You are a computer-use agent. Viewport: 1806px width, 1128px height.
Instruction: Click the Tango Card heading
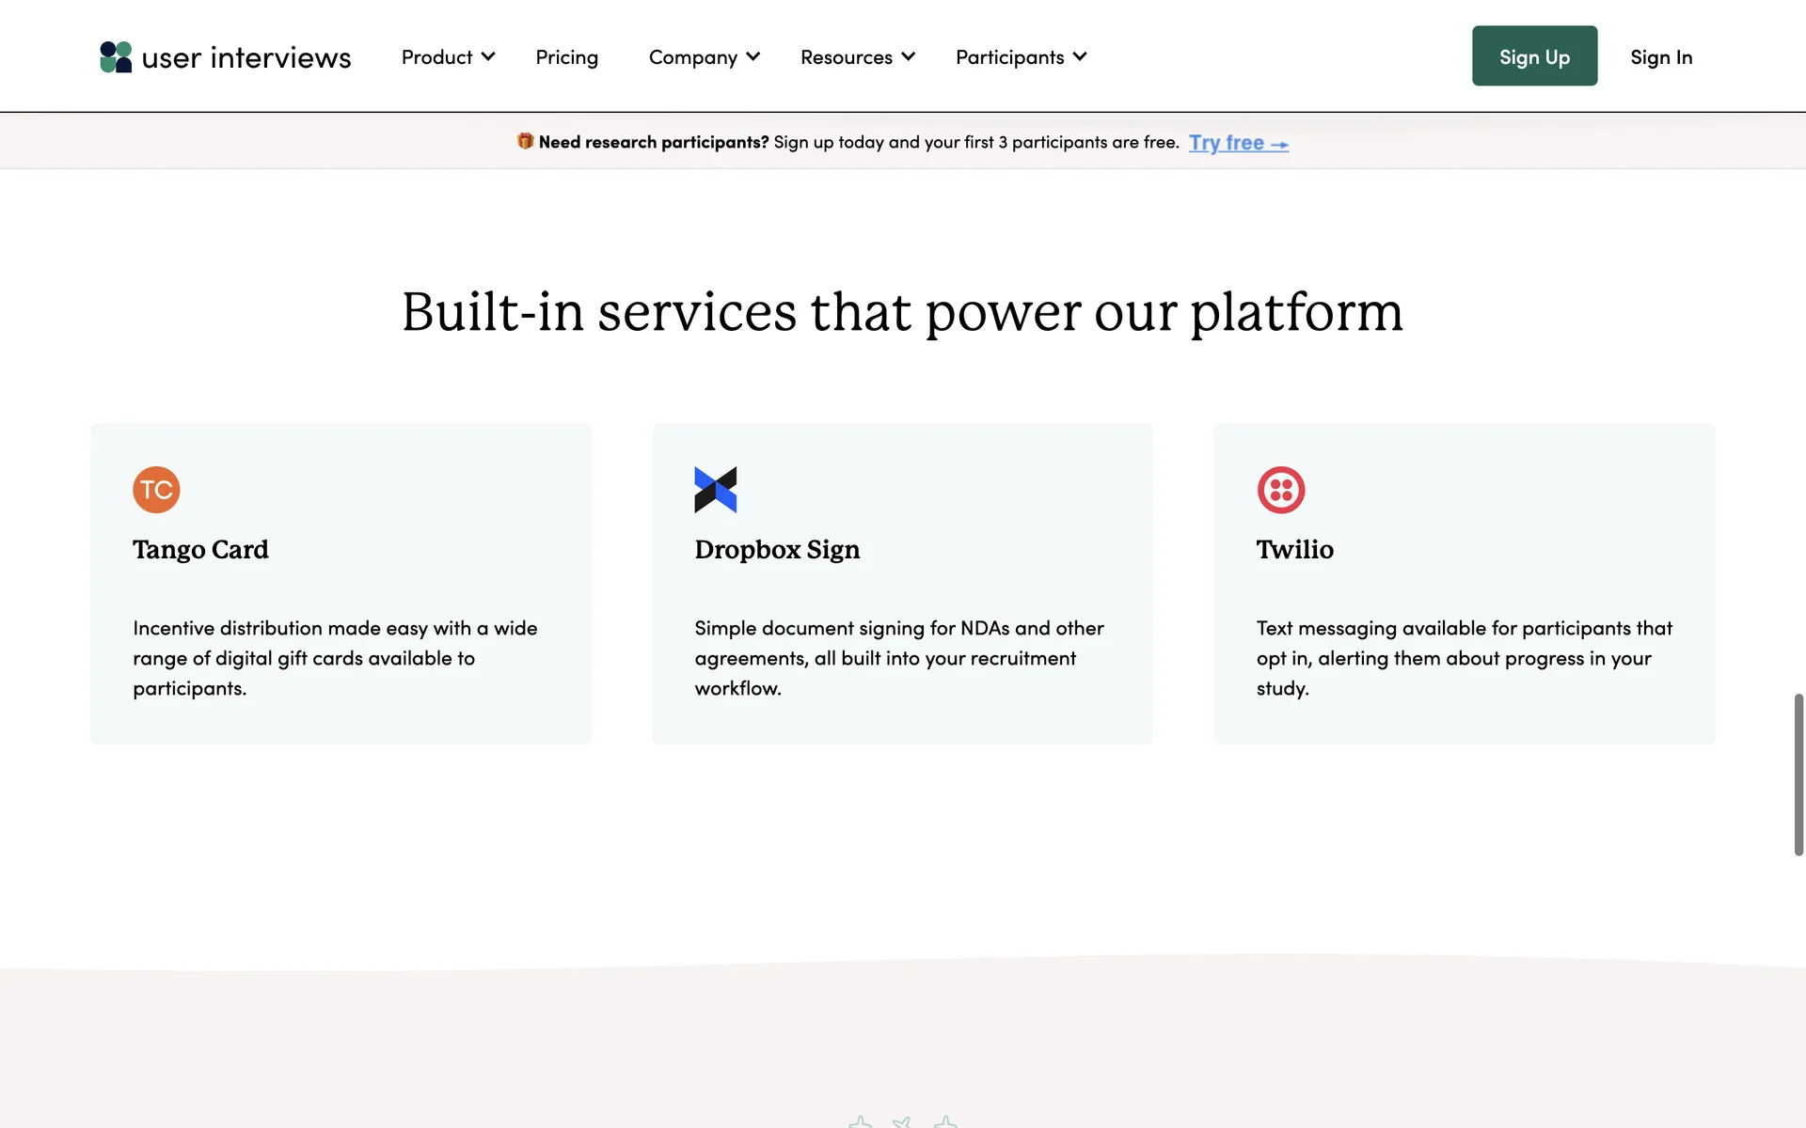click(x=200, y=550)
